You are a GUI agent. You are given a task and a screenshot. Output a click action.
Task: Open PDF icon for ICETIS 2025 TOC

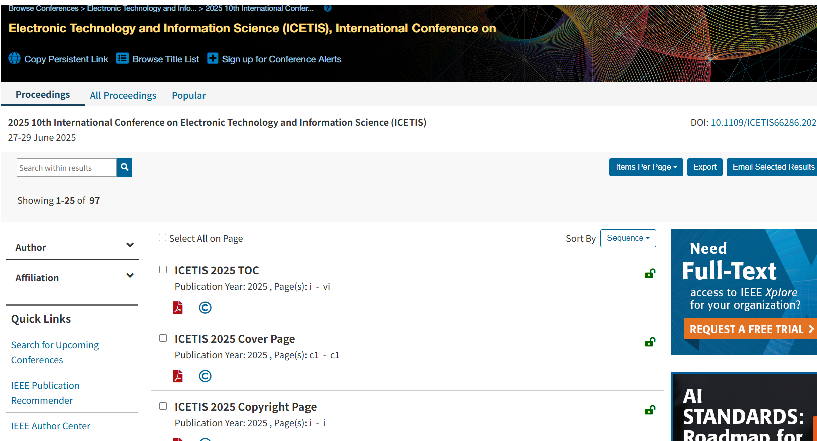point(178,307)
